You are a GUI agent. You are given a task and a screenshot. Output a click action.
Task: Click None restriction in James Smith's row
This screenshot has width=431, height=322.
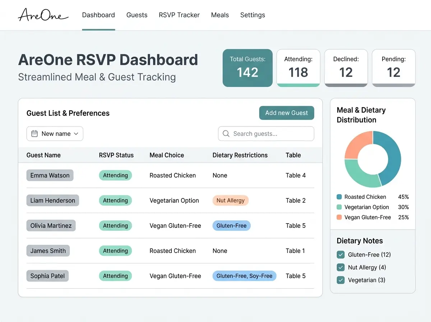tap(220, 251)
